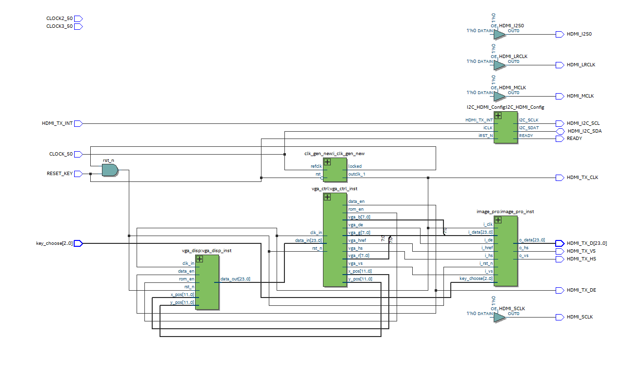Click the refclk port on clk_gen_new
This screenshot has width=622, height=378.
coord(316,166)
